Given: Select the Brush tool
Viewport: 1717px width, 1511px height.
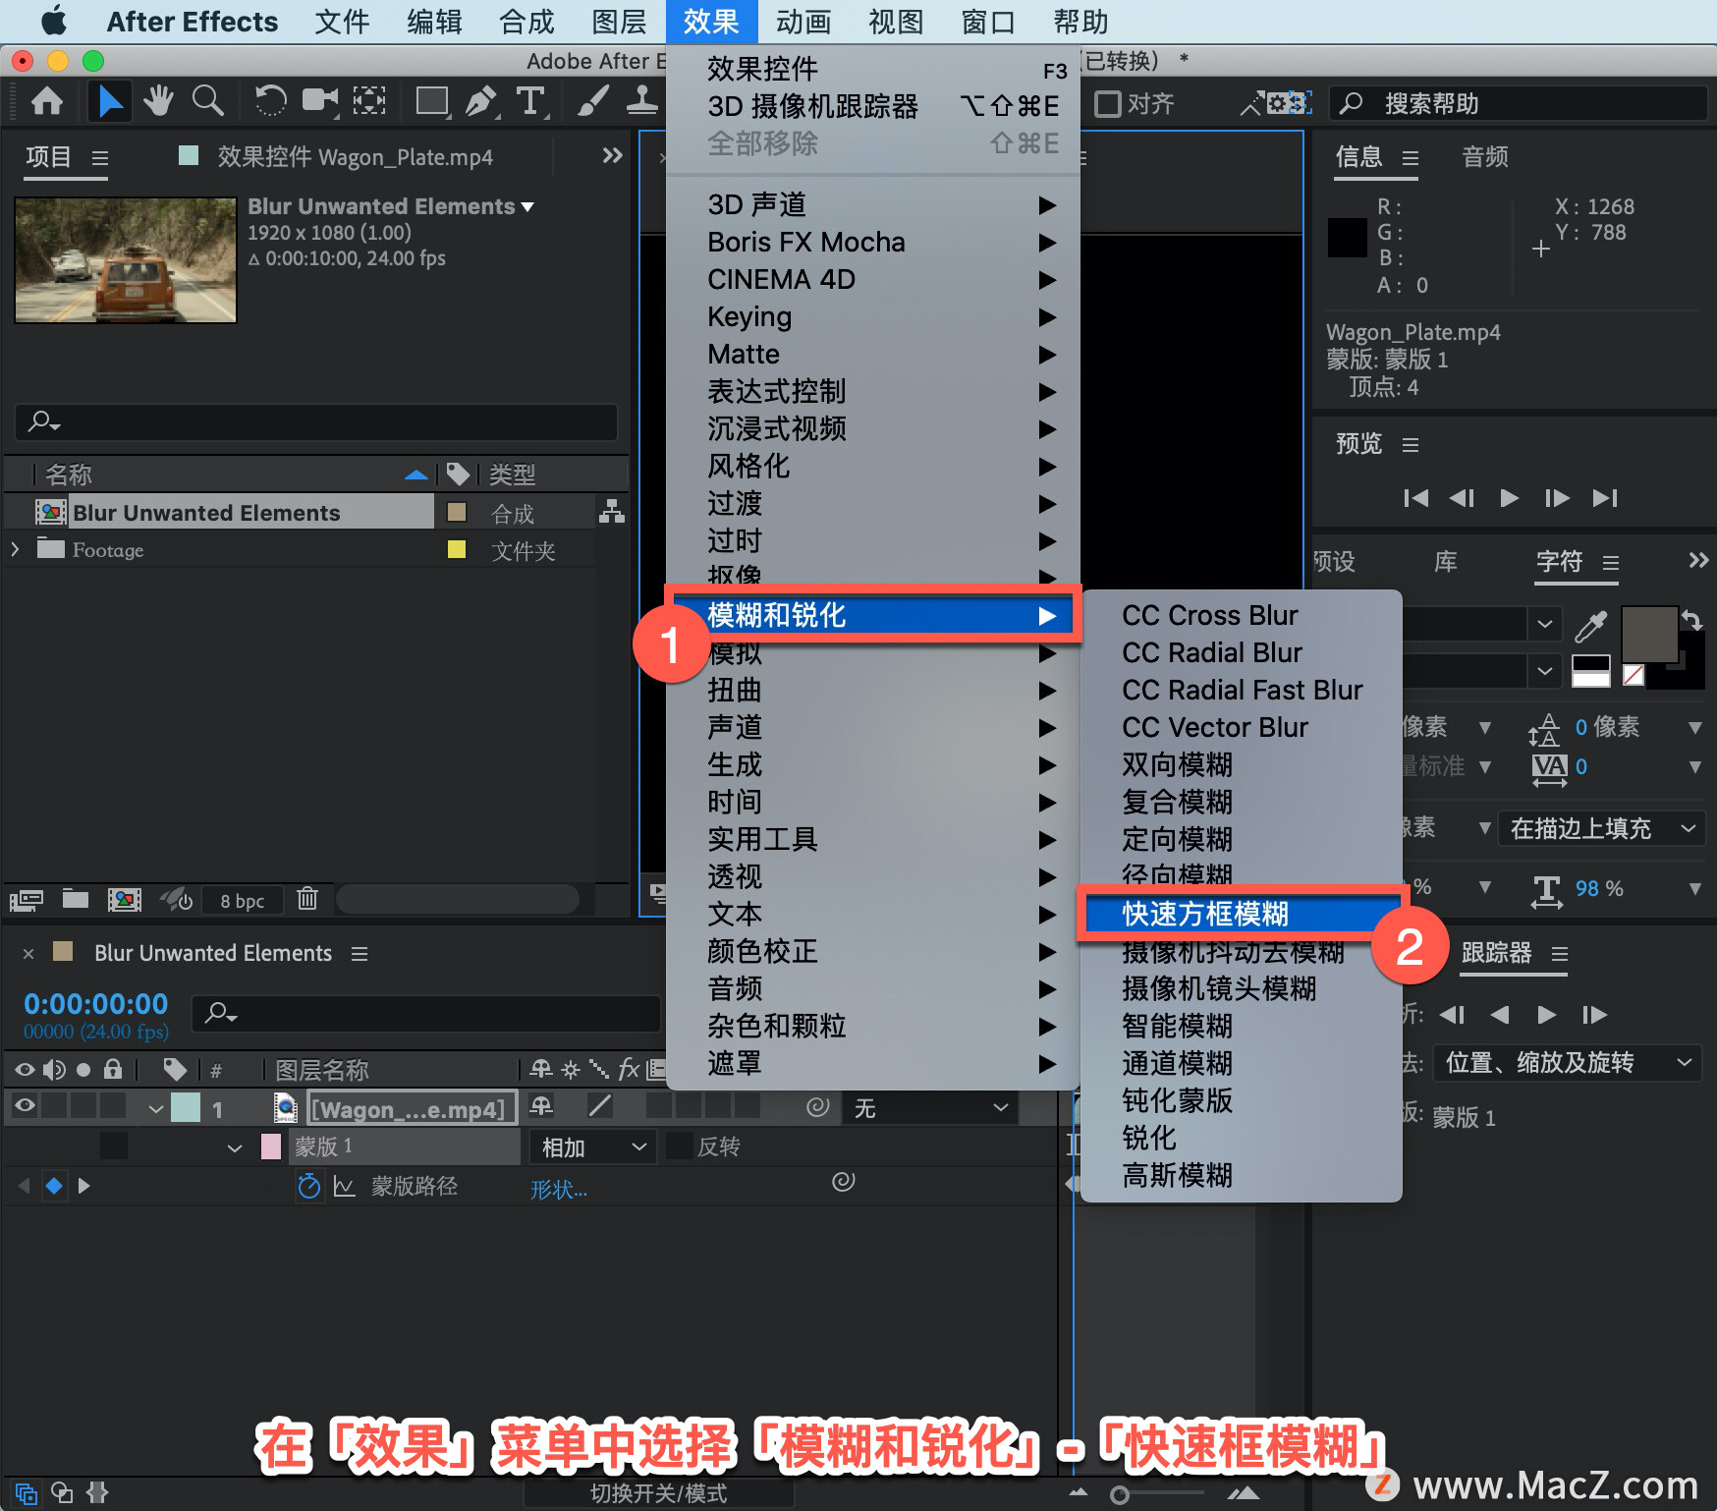Looking at the screenshot, I should pos(592,101).
